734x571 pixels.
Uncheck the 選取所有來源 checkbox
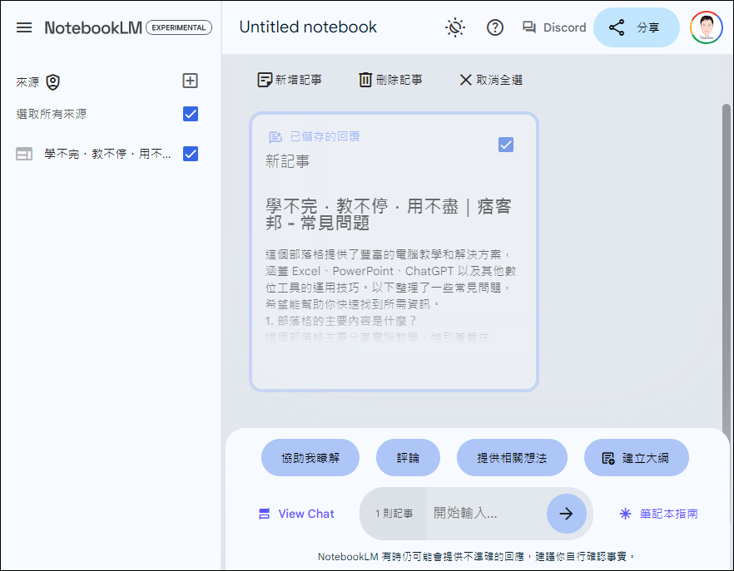191,114
